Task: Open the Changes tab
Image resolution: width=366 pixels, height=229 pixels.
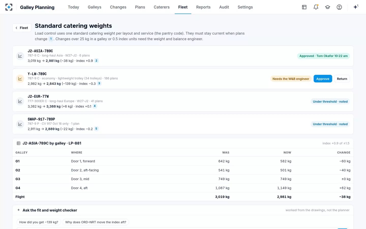Action: [x=118, y=7]
